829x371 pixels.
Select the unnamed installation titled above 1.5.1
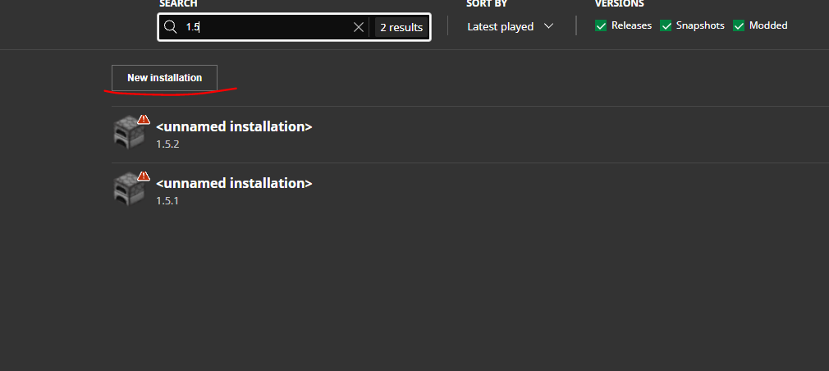coord(234,183)
